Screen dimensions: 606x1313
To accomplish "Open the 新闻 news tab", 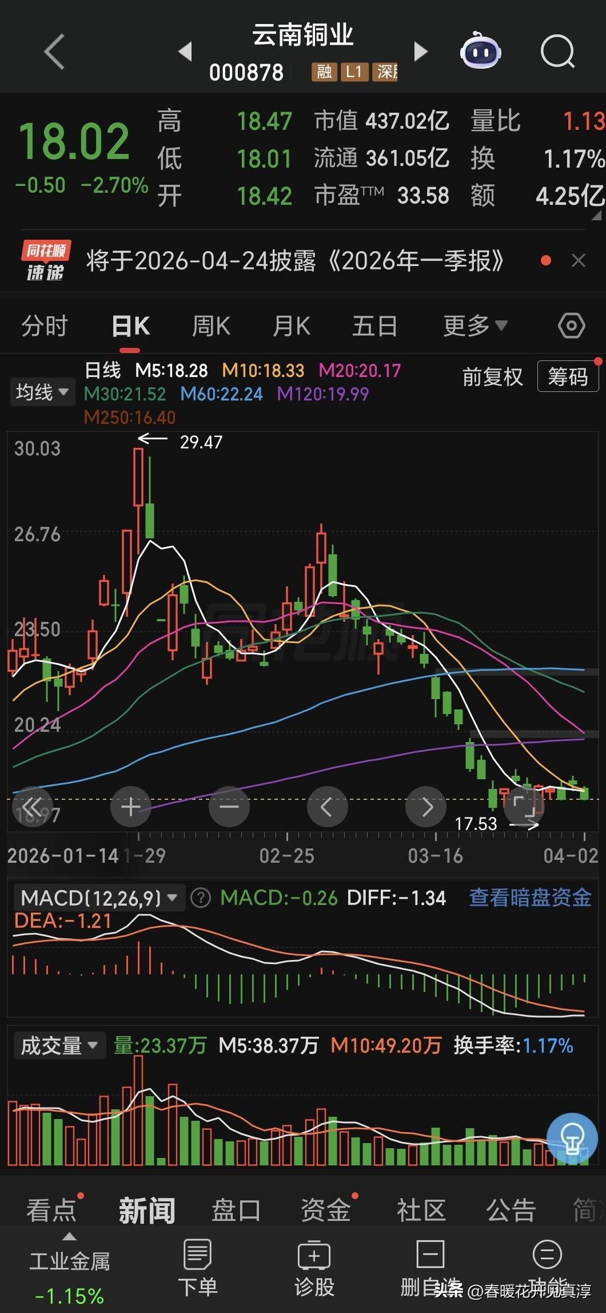I will pos(147,1211).
